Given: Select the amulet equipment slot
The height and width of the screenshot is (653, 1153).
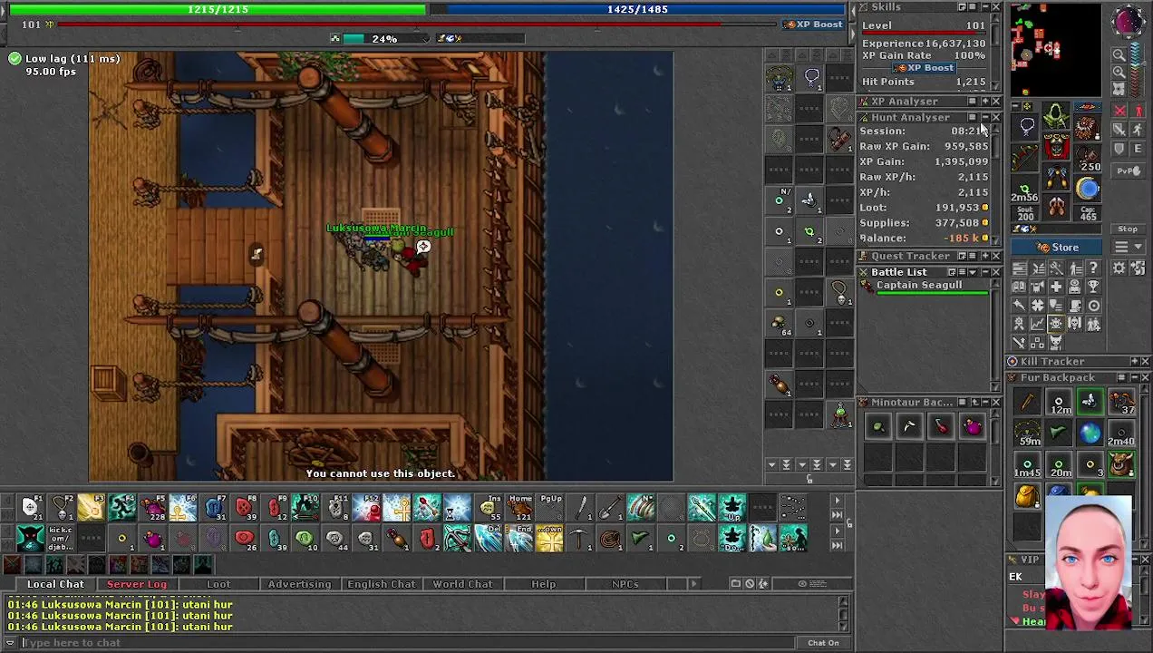Looking at the screenshot, I should tap(1026, 128).
